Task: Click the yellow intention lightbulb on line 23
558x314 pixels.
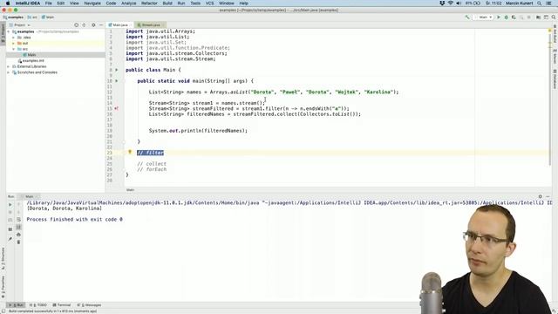Action: (x=130, y=152)
